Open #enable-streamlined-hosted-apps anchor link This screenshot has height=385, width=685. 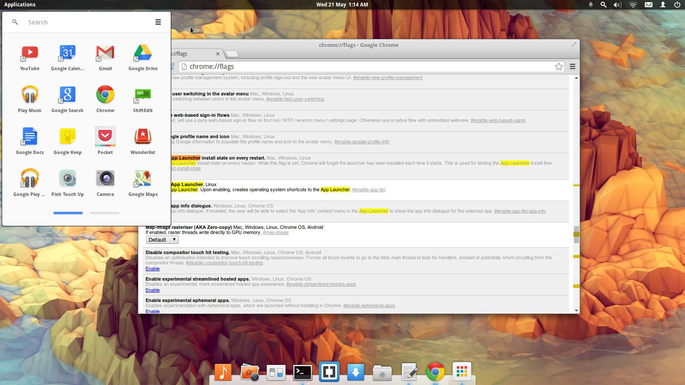(x=321, y=284)
